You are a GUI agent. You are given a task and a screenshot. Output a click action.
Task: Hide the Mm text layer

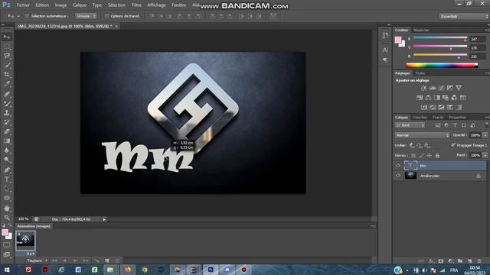pyautogui.click(x=398, y=166)
